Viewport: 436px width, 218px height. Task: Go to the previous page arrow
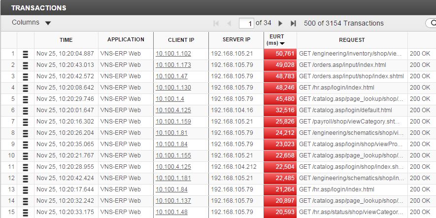(229, 23)
